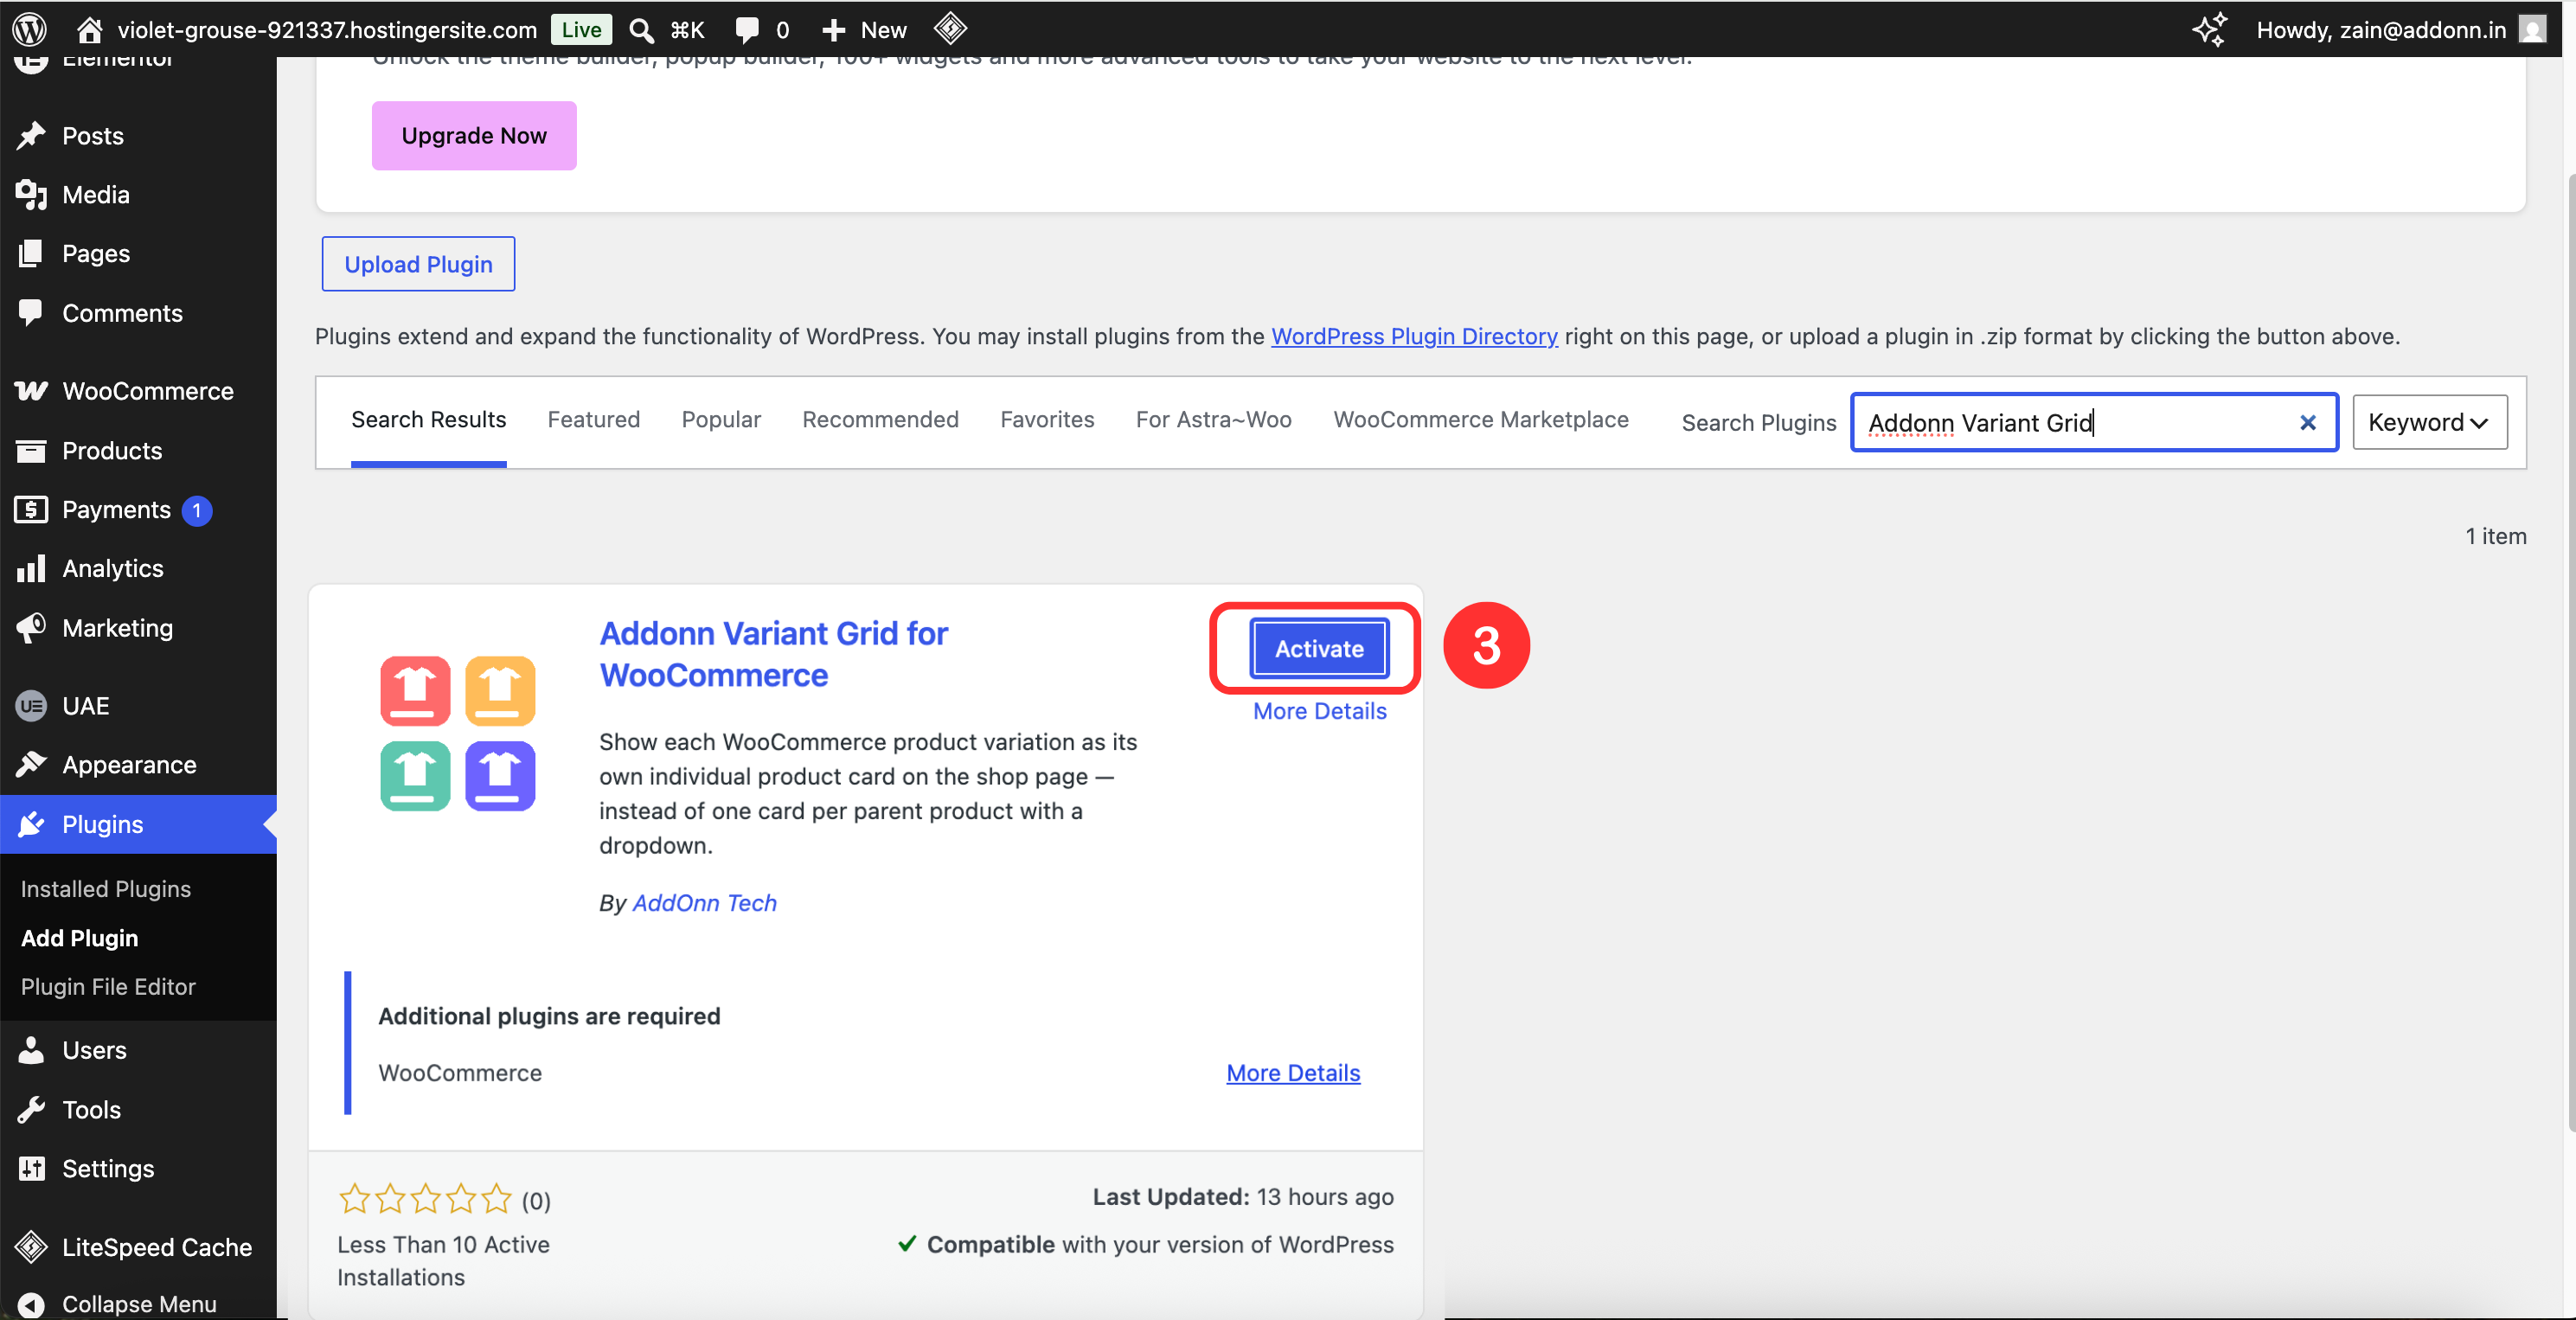Switch to the Recommended tab

880,419
